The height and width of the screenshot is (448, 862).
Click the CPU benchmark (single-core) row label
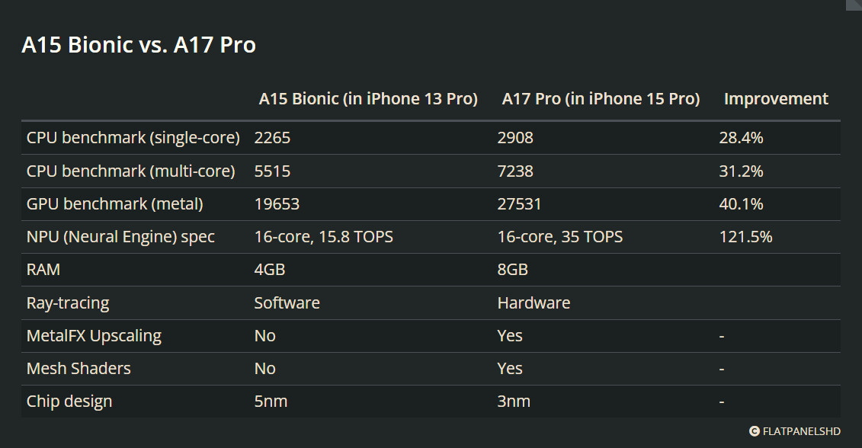pyautogui.click(x=133, y=138)
